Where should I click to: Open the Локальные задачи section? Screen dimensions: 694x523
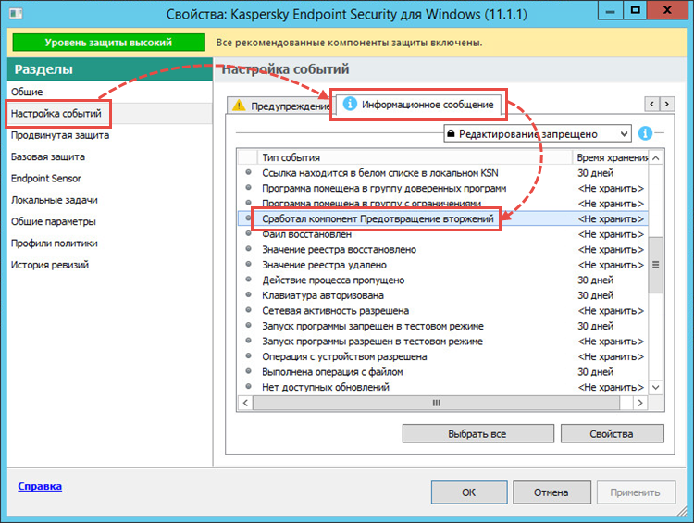coord(54,200)
